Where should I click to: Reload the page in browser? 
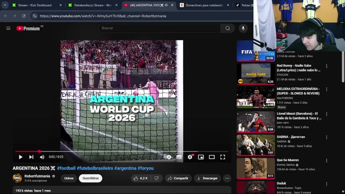(x=24, y=16)
